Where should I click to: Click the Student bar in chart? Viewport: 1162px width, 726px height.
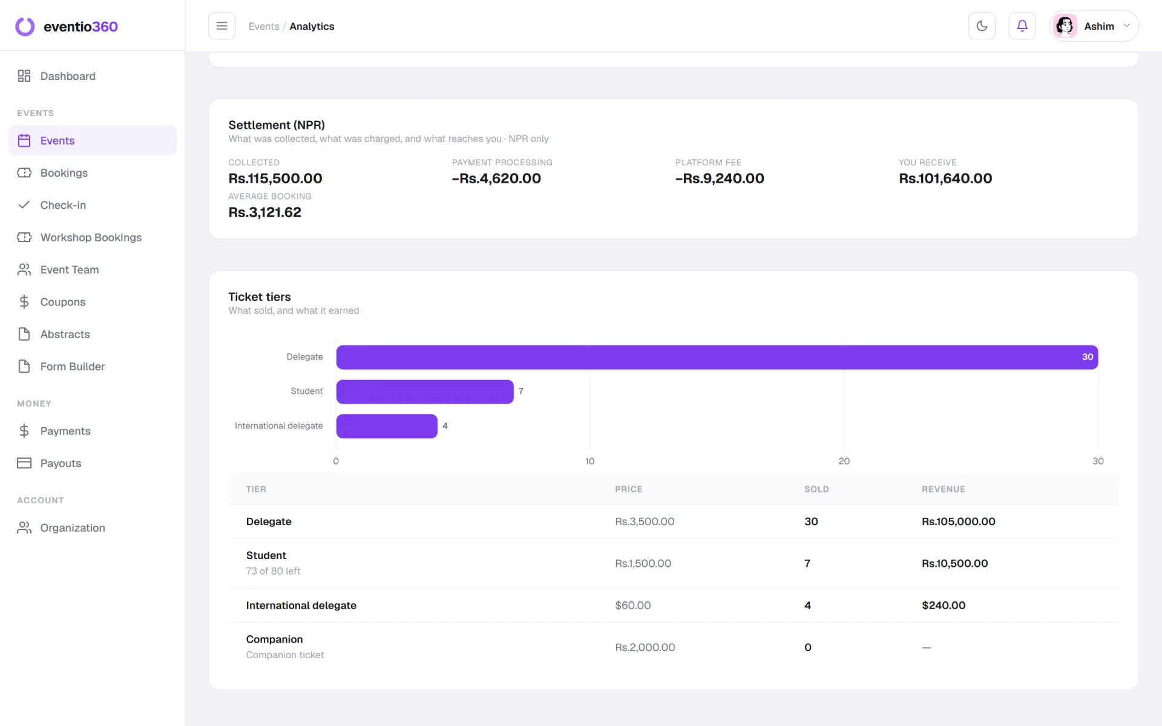(425, 391)
